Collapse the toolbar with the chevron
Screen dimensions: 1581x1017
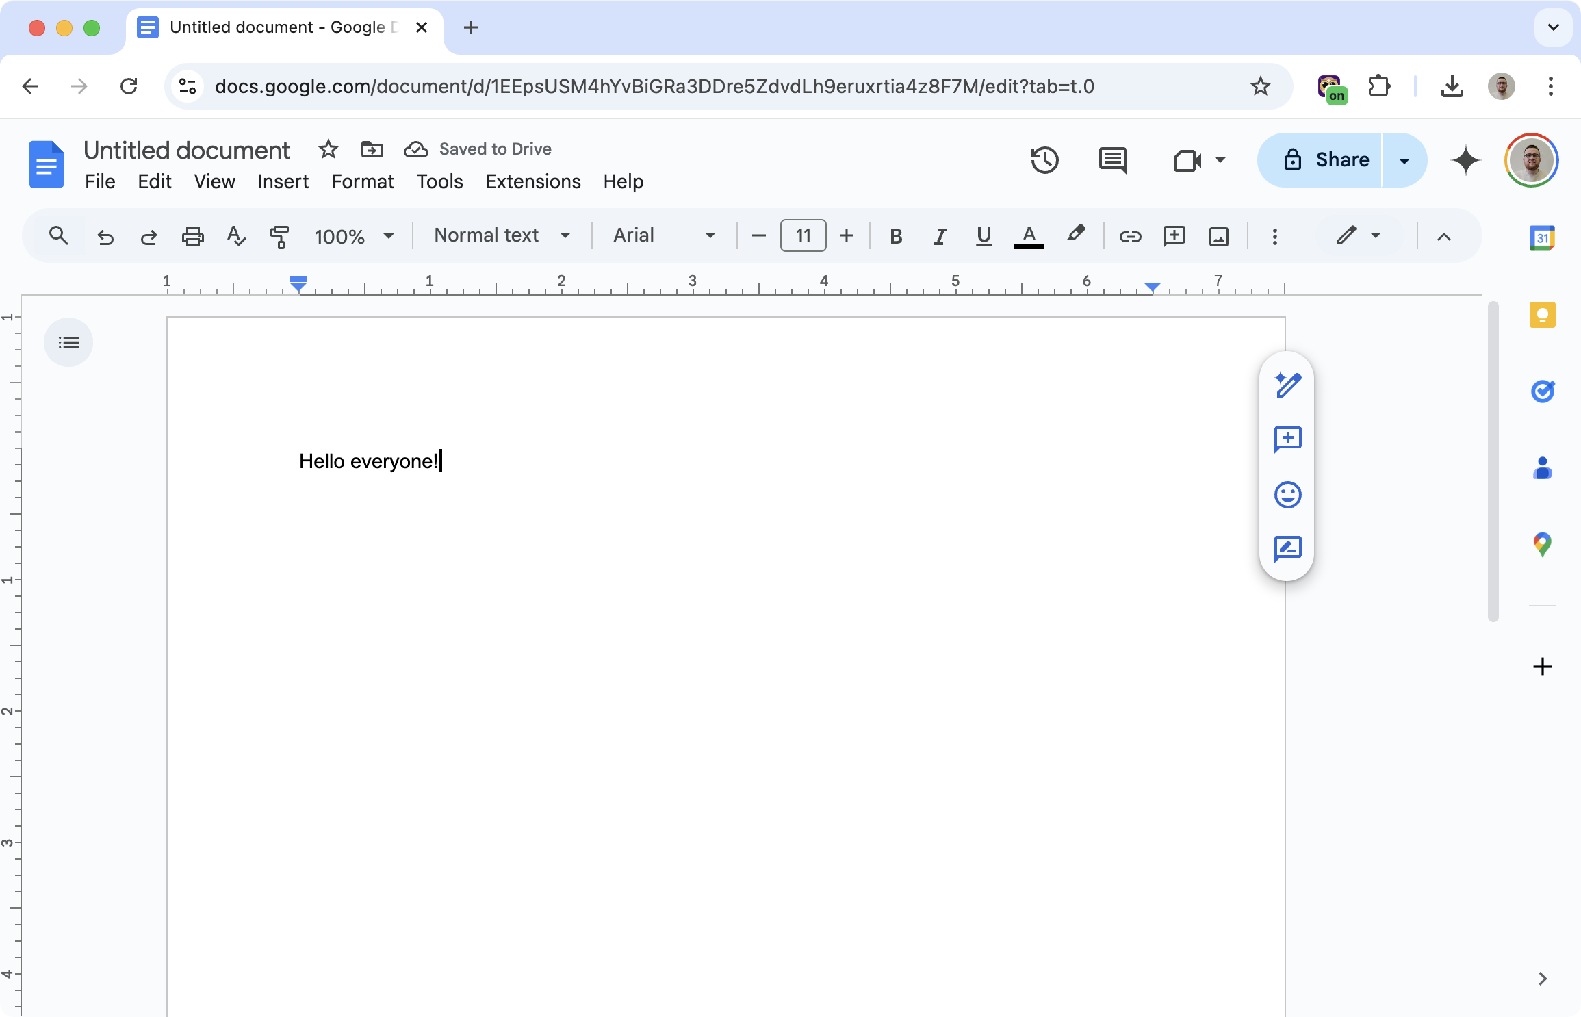[1444, 236]
